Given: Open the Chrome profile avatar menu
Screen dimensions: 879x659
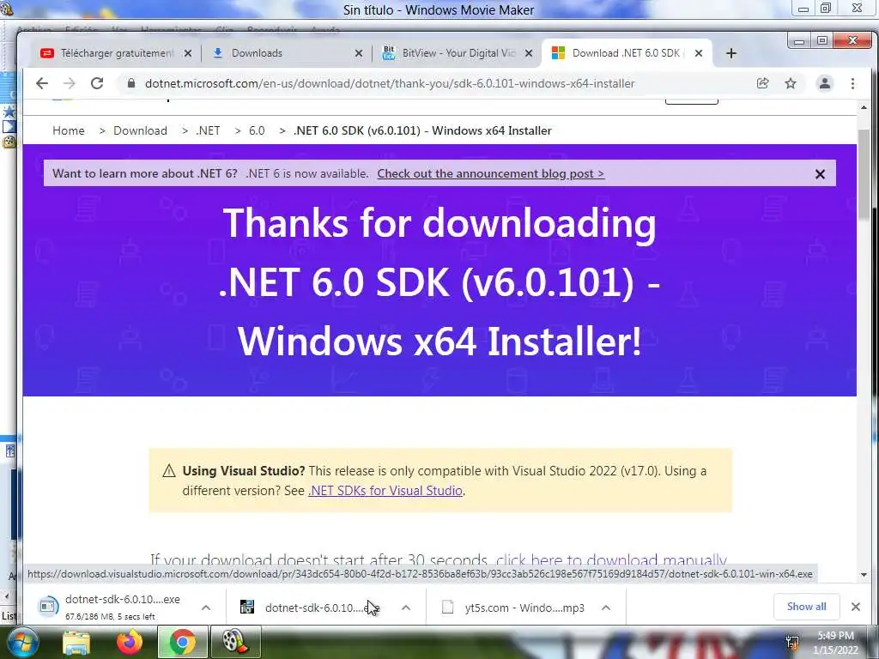Looking at the screenshot, I should 825,83.
